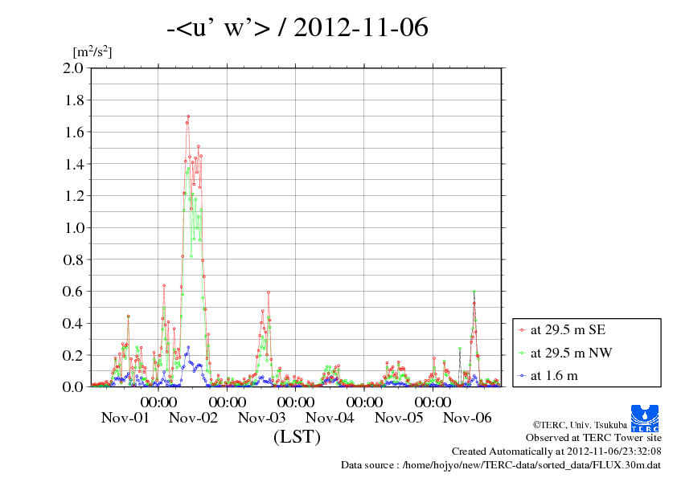
Task: Click the x-axis date label "Nov-01"
Action: [x=125, y=418]
